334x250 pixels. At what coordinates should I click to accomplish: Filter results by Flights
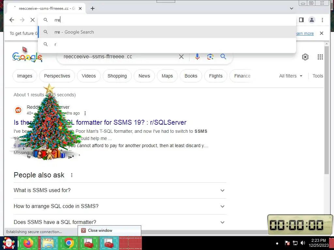click(216, 76)
